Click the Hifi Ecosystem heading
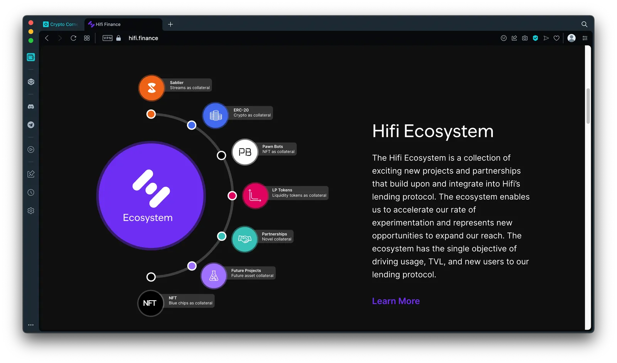Screen dimensions: 617x363 tap(433, 131)
